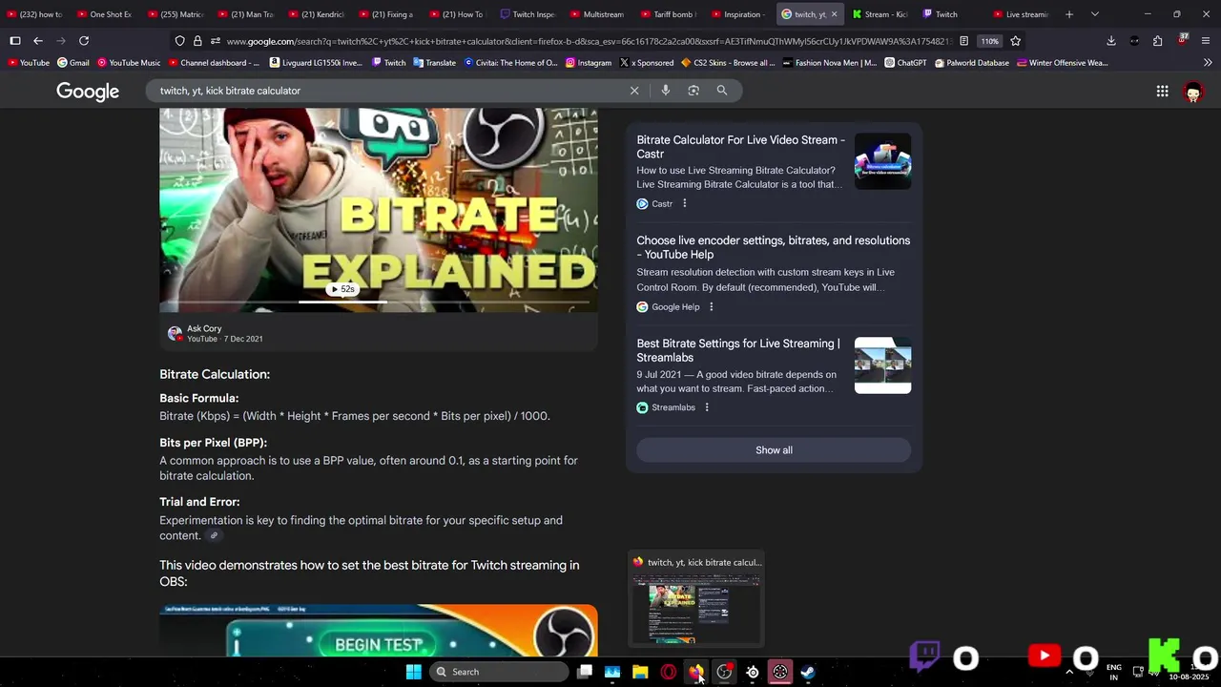
Task: Open the BEGIN TEST video thumbnail
Action: (x=379, y=631)
